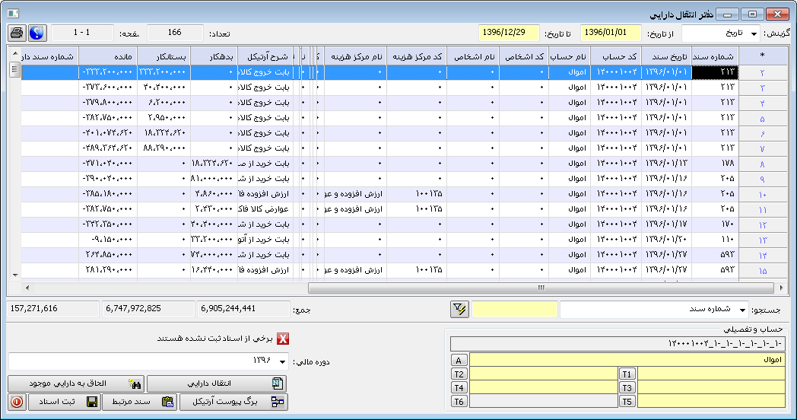
Task: Click the T3 detail button
Action: 627,387
